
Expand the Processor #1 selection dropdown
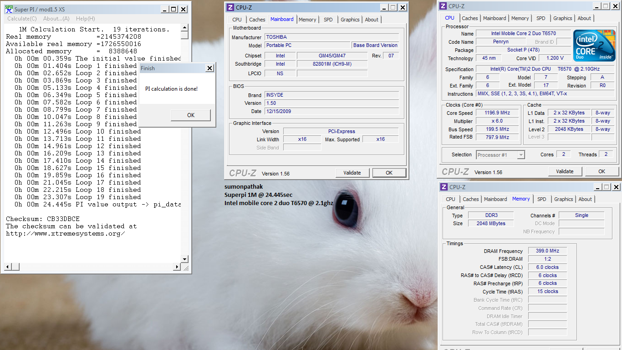(521, 155)
